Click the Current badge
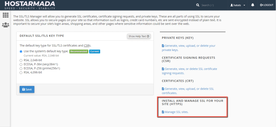 94,51
